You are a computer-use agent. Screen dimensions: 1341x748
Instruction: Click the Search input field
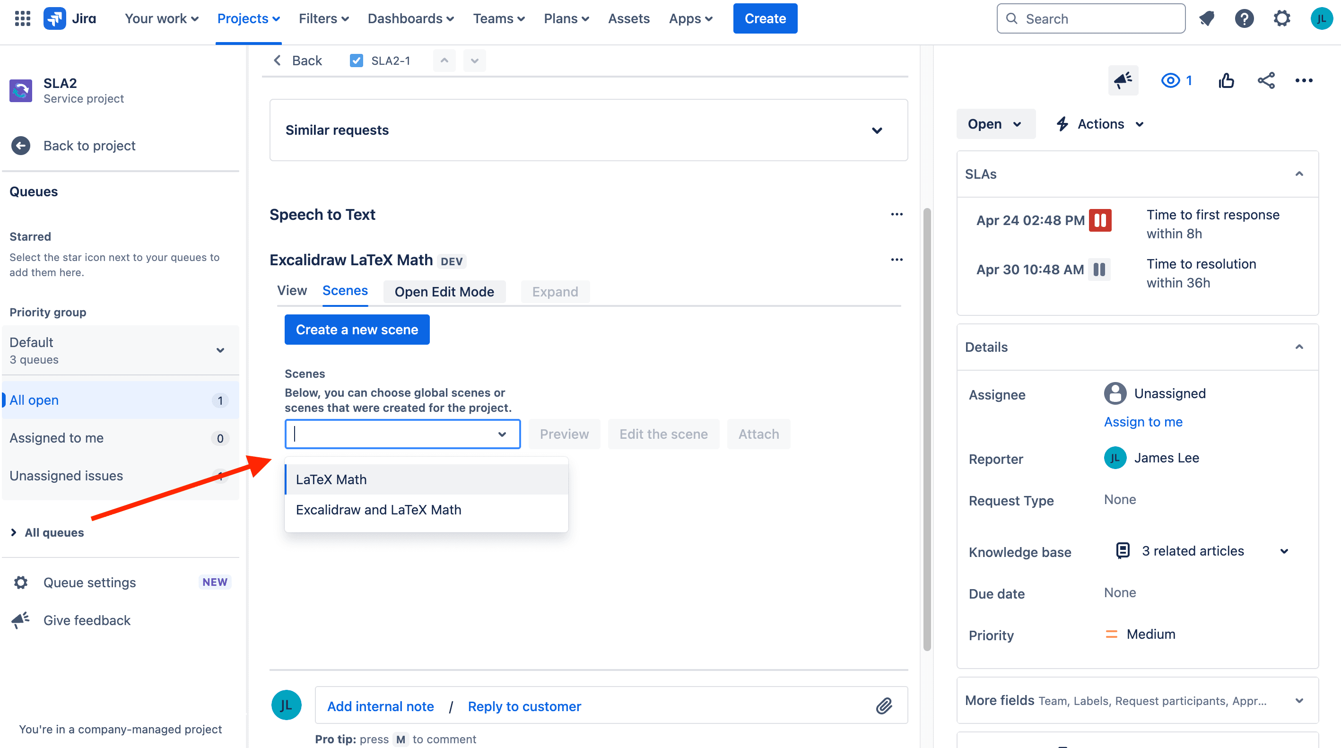pyautogui.click(x=1090, y=19)
